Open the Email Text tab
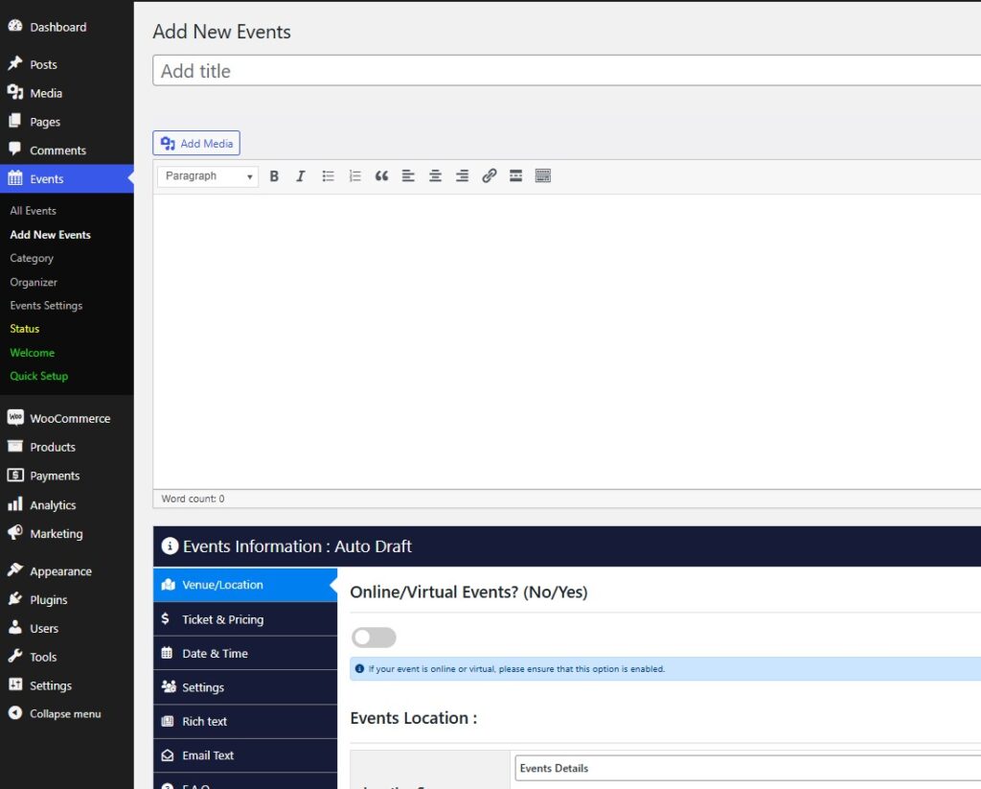The width and height of the screenshot is (981, 789). (x=245, y=755)
